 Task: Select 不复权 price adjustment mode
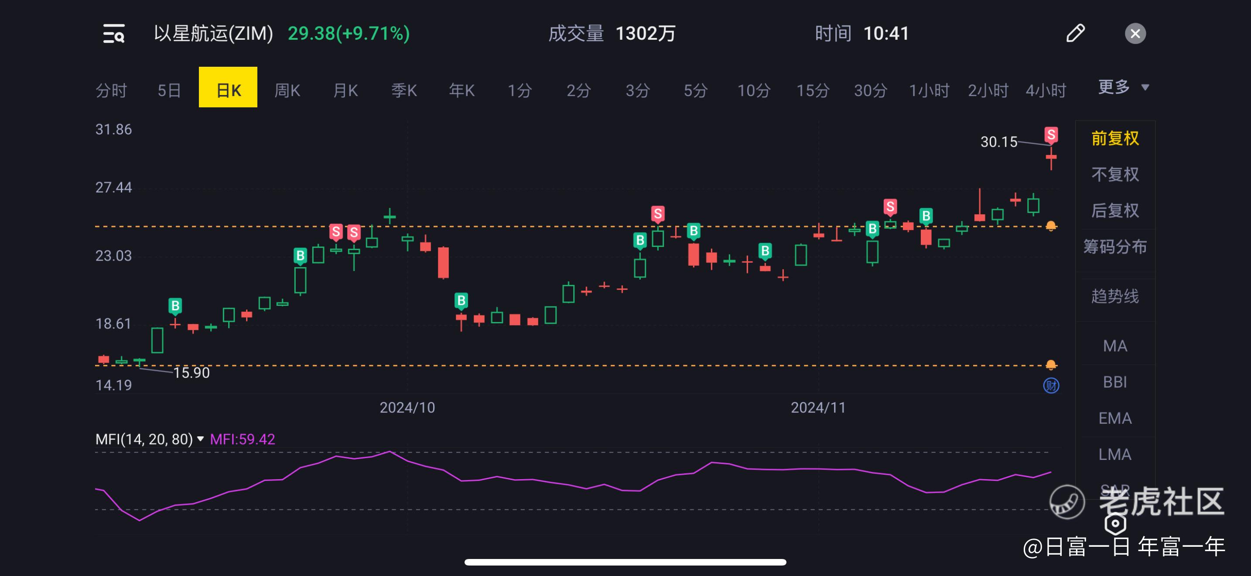point(1114,175)
